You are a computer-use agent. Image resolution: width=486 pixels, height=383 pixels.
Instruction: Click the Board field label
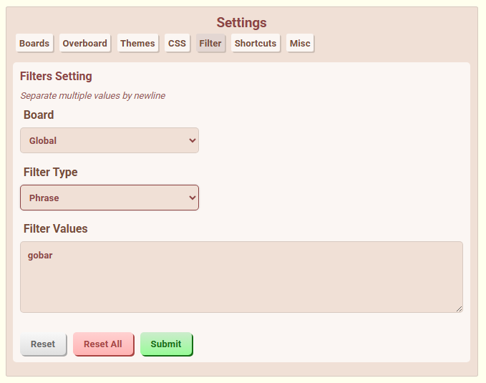click(x=39, y=115)
